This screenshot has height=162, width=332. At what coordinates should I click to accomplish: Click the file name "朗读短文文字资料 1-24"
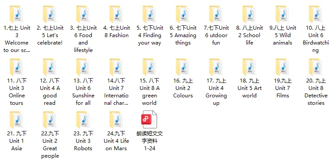pos(150,141)
